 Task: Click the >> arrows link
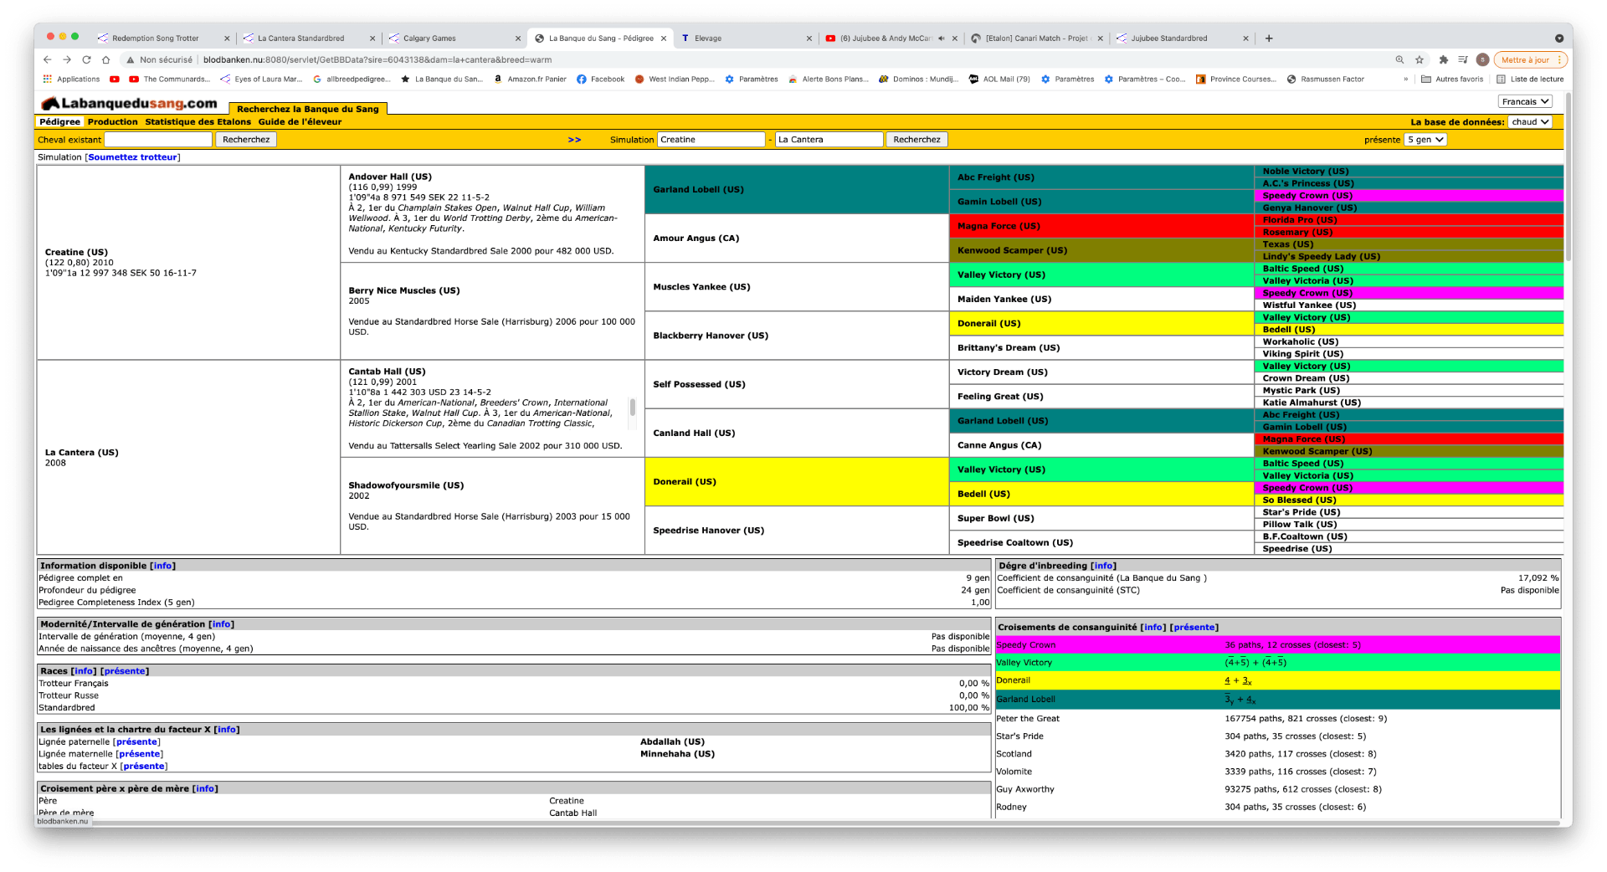574,140
